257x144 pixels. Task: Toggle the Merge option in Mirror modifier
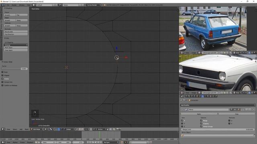point(201,120)
